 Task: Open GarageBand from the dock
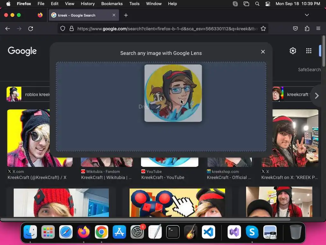click(x=191, y=232)
